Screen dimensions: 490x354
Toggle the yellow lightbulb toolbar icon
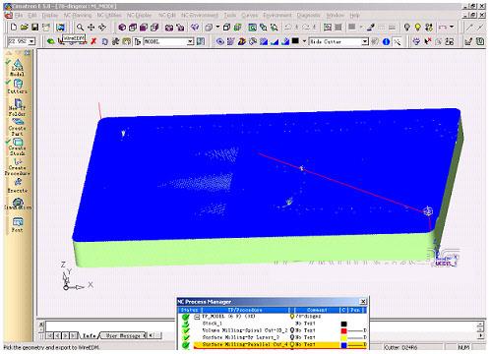click(x=417, y=28)
